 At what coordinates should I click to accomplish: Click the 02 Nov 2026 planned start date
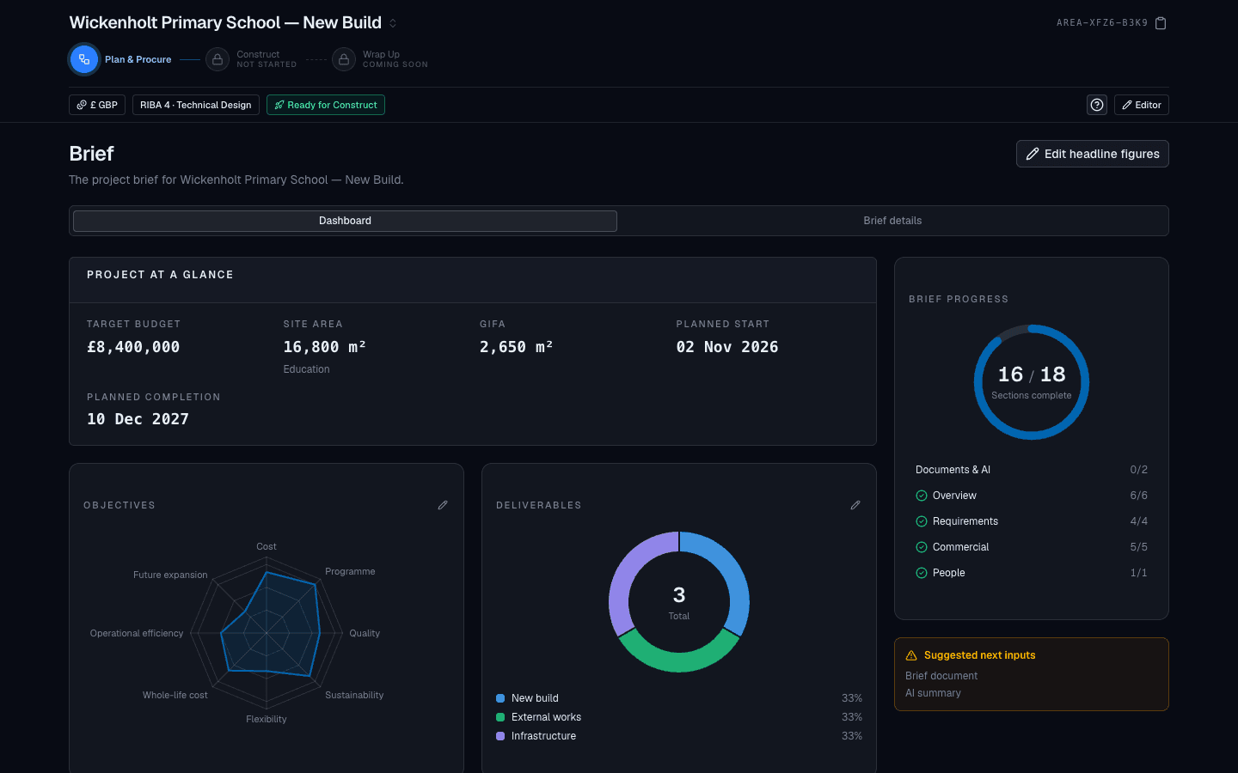(727, 347)
